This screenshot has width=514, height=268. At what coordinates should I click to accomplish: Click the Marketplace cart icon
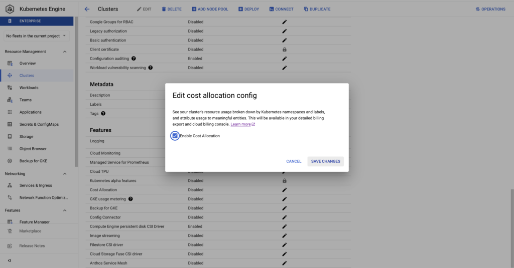click(x=10, y=231)
